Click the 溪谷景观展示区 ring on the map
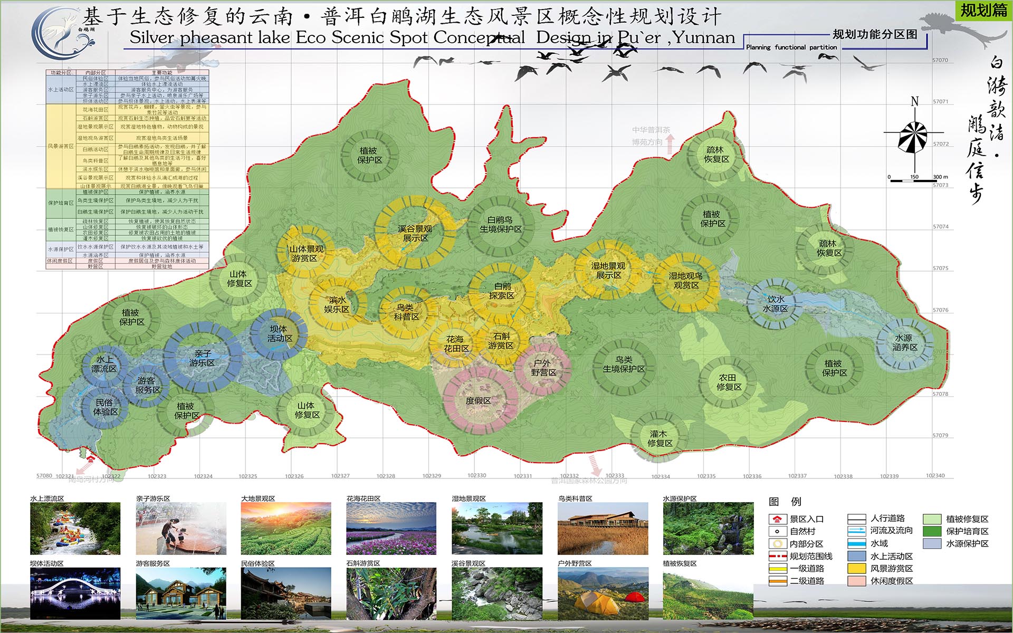The image size is (1013, 633). [415, 233]
